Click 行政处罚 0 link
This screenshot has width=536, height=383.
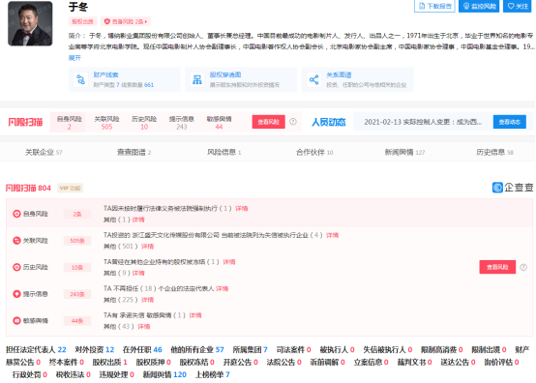point(30,375)
